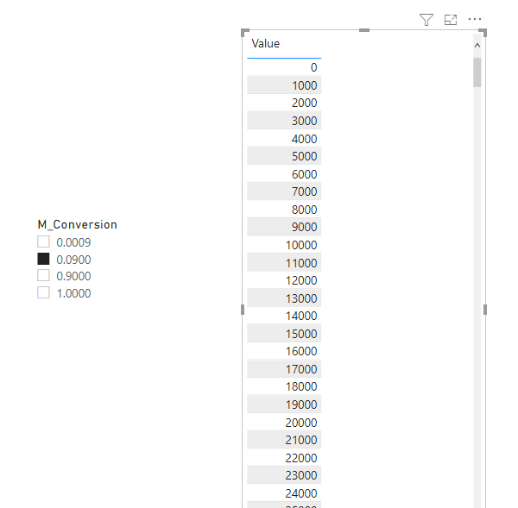Select the table cell 22000
The height and width of the screenshot is (508, 518).
[284, 457]
